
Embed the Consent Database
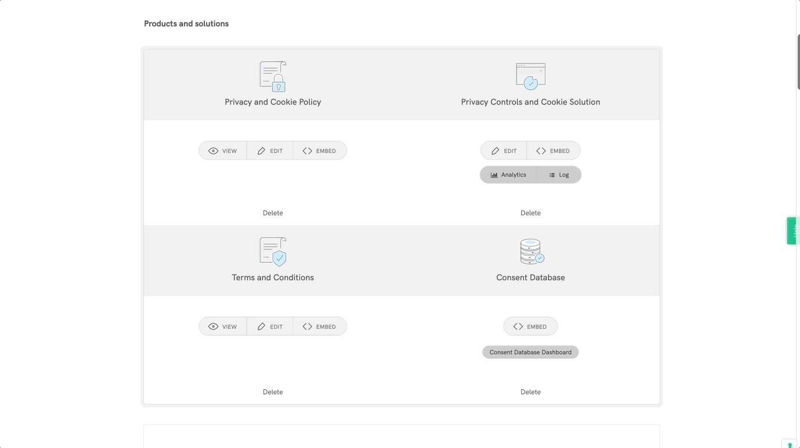[530, 327]
